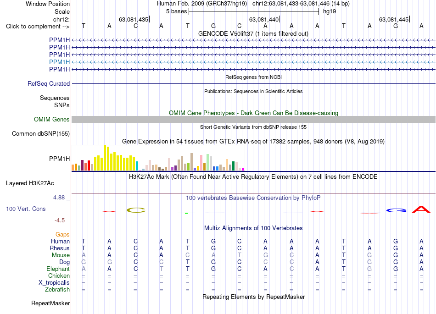Click the yellow C PhyloP conservation letter
The width and height of the screenshot is (436, 314).
[x=136, y=210]
